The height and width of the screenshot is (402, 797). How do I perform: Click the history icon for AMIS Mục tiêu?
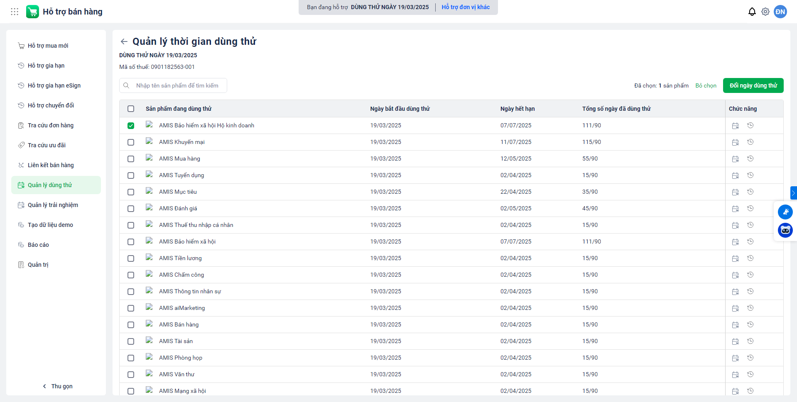750,192
